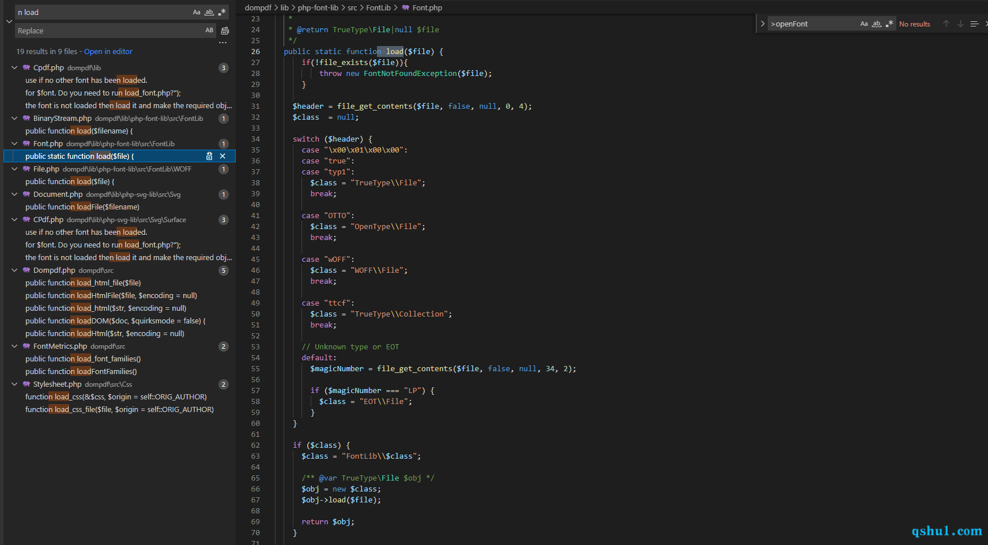Collapse the Dompdf.php results group

[14, 270]
